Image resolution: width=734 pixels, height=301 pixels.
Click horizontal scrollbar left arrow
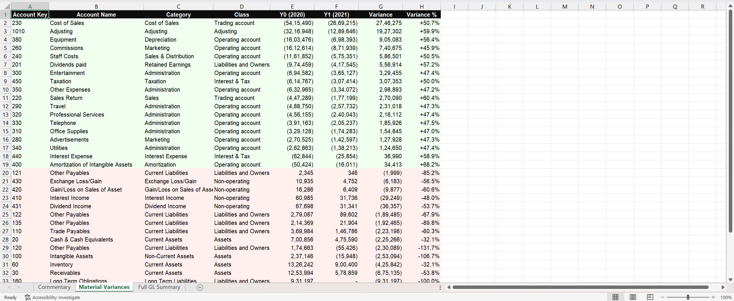tap(449, 287)
